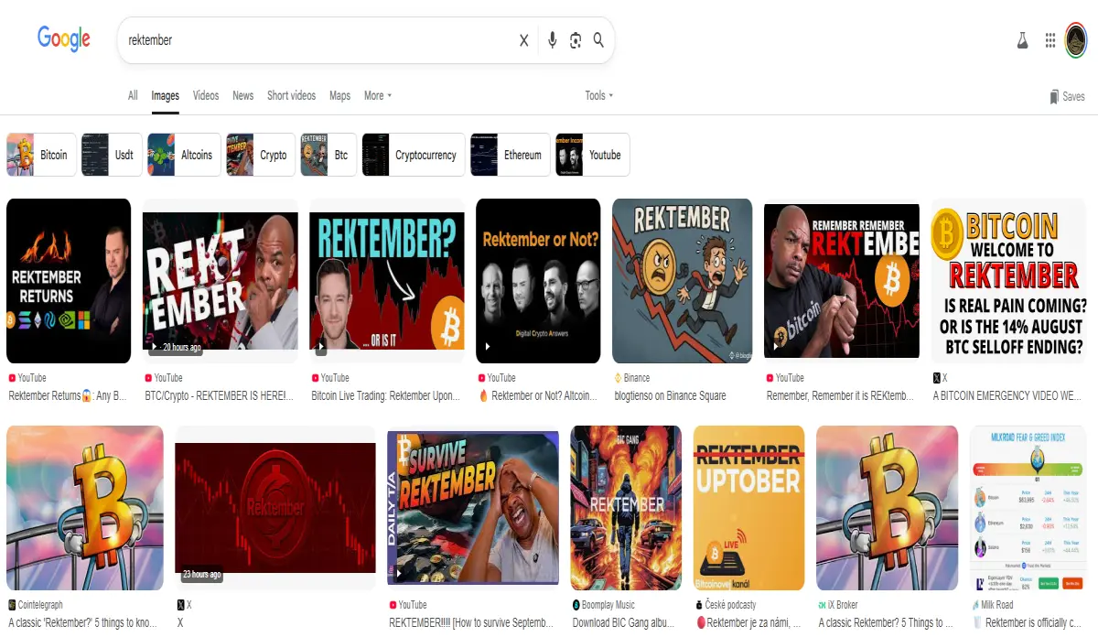Open link 'blogtienso on Binance Square'
The image size is (1098, 637).
pos(670,396)
